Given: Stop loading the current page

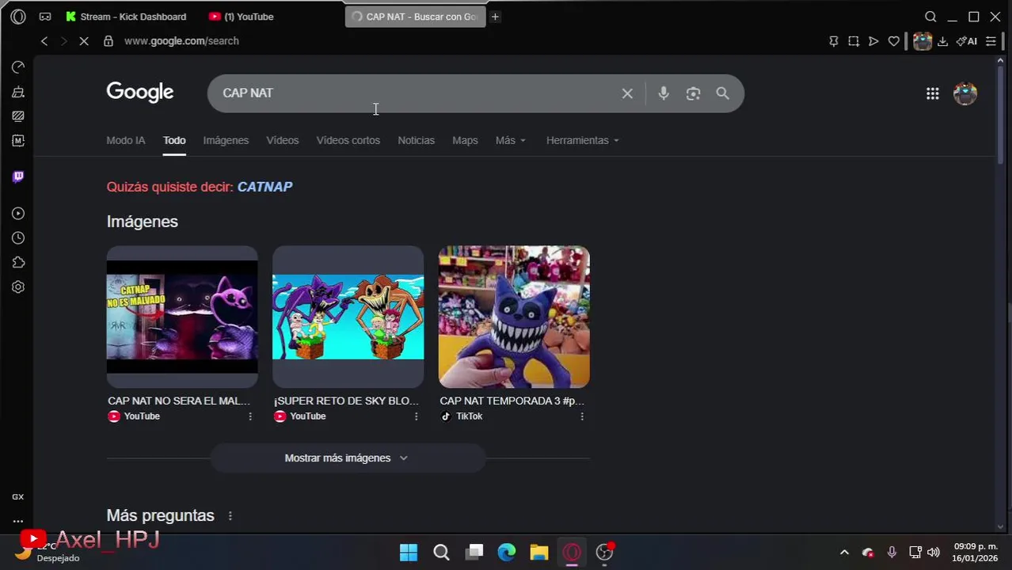Looking at the screenshot, I should [x=83, y=41].
